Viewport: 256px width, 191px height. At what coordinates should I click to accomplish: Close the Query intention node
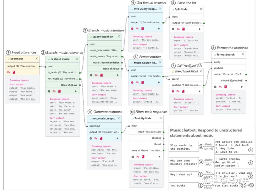coord(119,36)
